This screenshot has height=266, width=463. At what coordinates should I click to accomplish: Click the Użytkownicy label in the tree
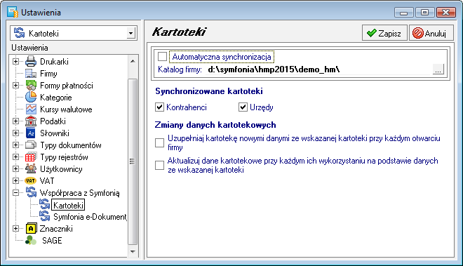point(61,169)
